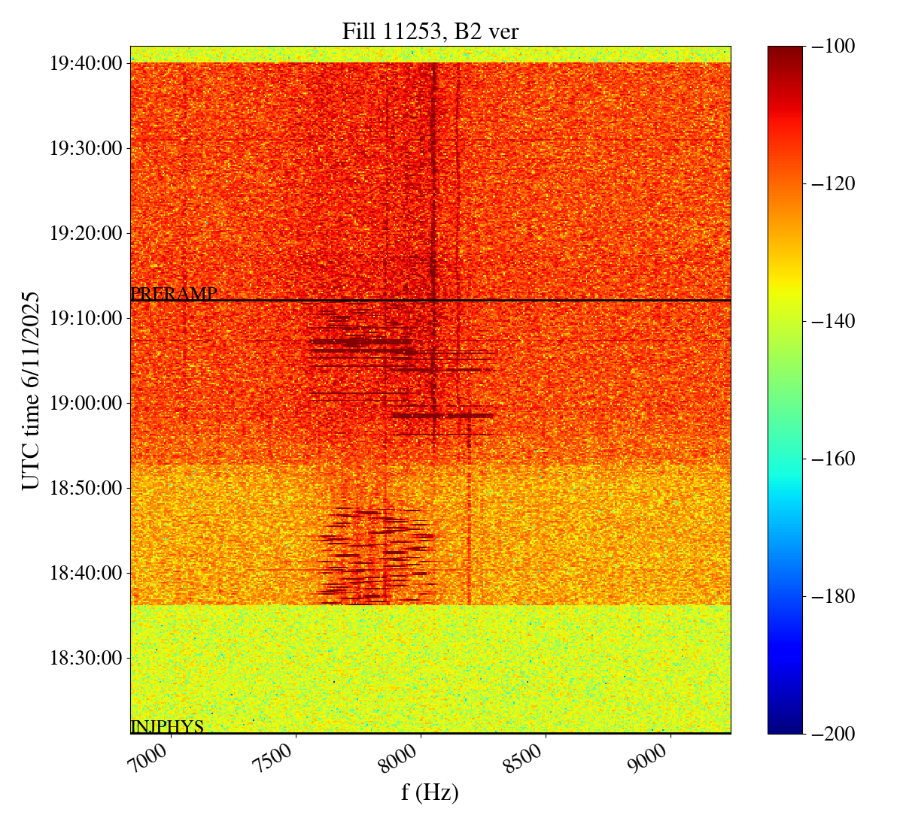The width and height of the screenshot is (903, 827).
Task: Select the 18:50:00 time tick label
Action: 86,488
